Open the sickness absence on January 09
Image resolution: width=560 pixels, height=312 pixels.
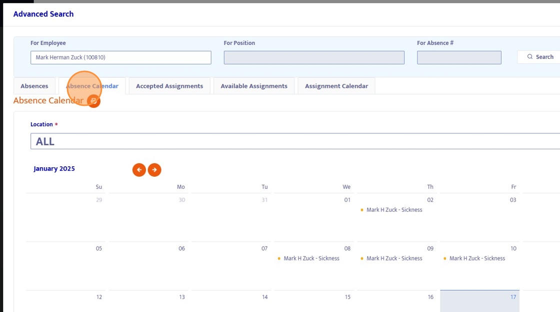coord(394,258)
